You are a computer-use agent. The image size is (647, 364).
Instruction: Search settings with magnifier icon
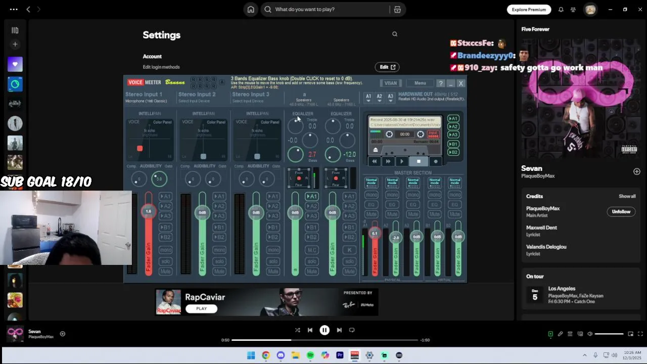[x=395, y=34]
